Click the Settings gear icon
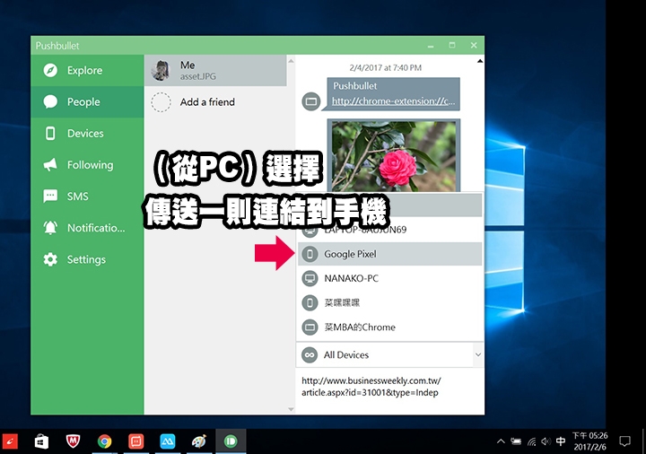646x454 pixels. (x=50, y=259)
